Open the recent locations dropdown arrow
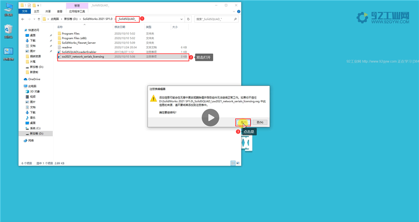Image resolution: width=419 pixels, height=222 pixels. click(34, 19)
